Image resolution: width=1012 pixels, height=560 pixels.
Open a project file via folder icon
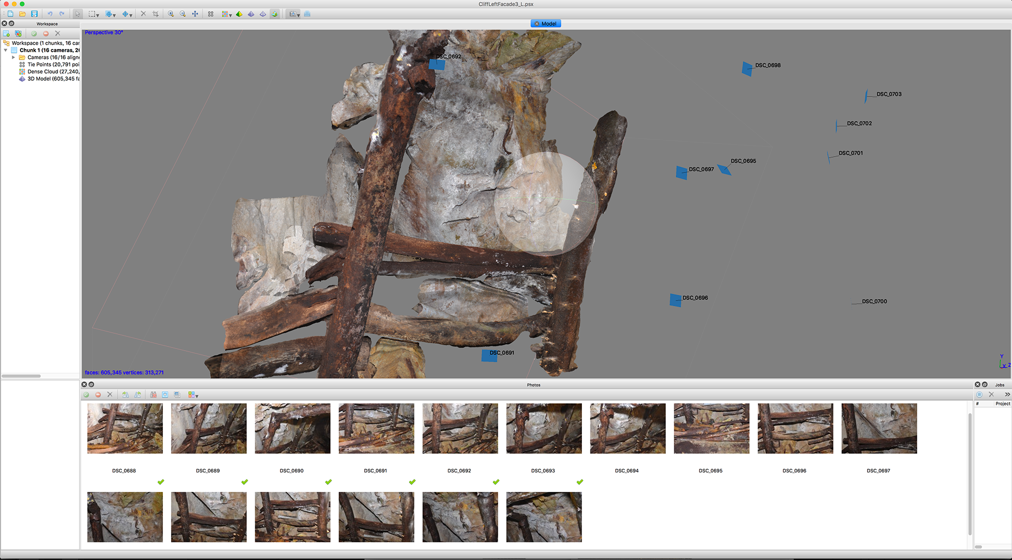[22, 14]
